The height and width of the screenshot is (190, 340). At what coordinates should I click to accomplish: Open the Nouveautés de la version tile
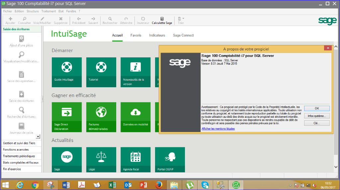[x=135, y=72]
